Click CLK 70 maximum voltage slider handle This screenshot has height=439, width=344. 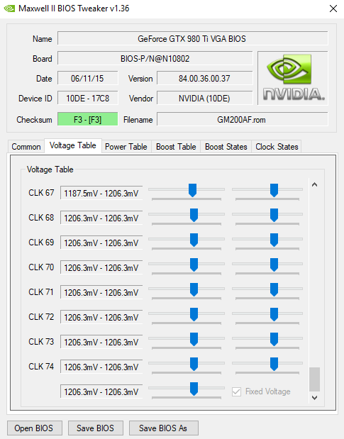click(x=274, y=265)
